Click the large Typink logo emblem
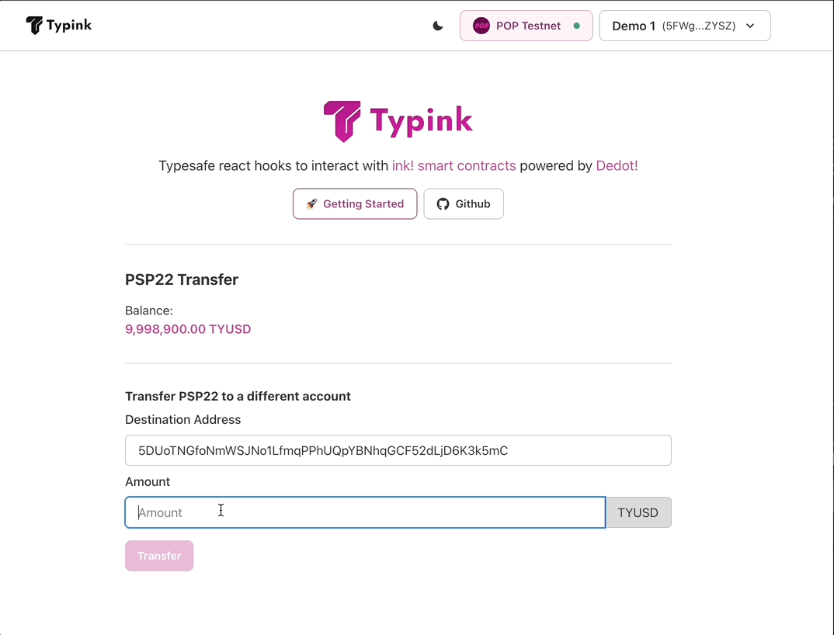 [x=342, y=121]
